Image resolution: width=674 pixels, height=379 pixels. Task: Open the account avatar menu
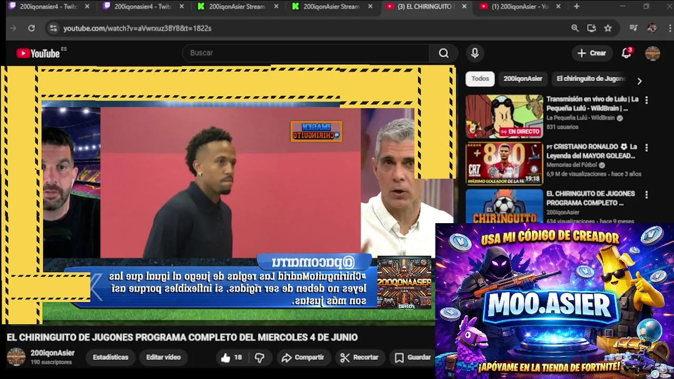[x=652, y=53]
